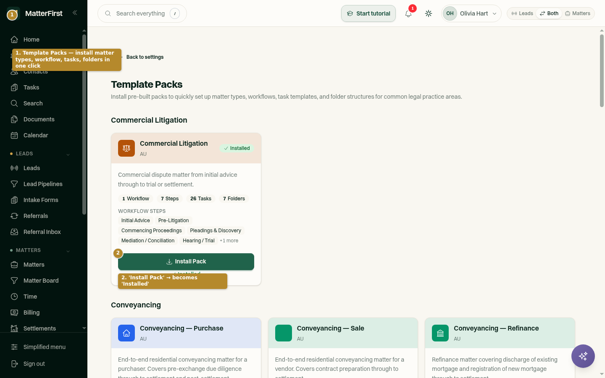Open Referral Inbox page
605x378 pixels.
click(42, 232)
